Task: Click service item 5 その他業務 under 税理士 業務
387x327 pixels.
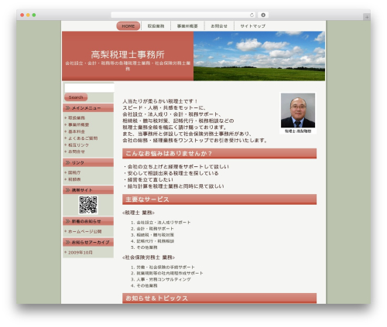Action: pyautogui.click(x=147, y=247)
